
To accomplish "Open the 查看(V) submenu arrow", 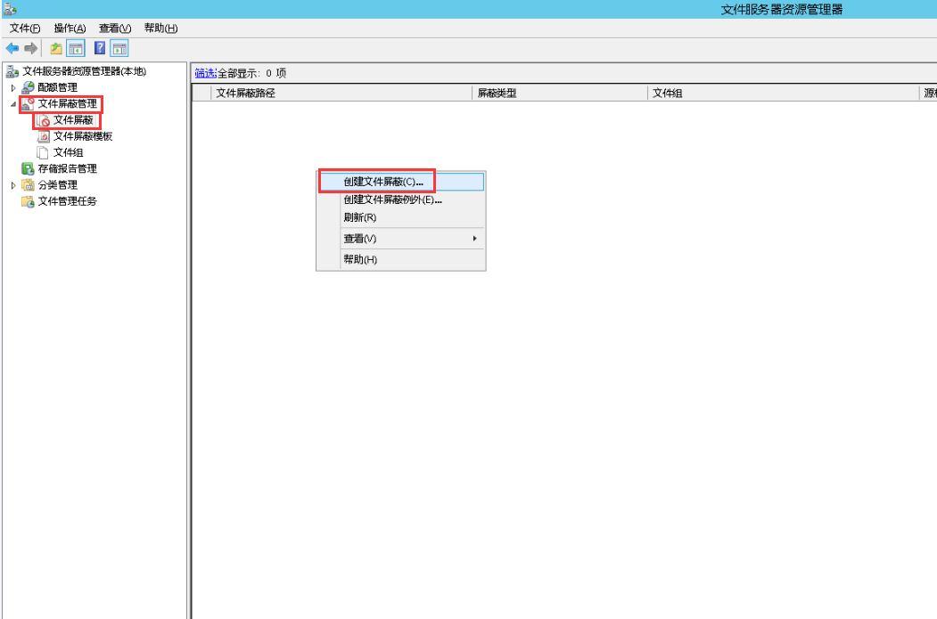I will click(475, 238).
